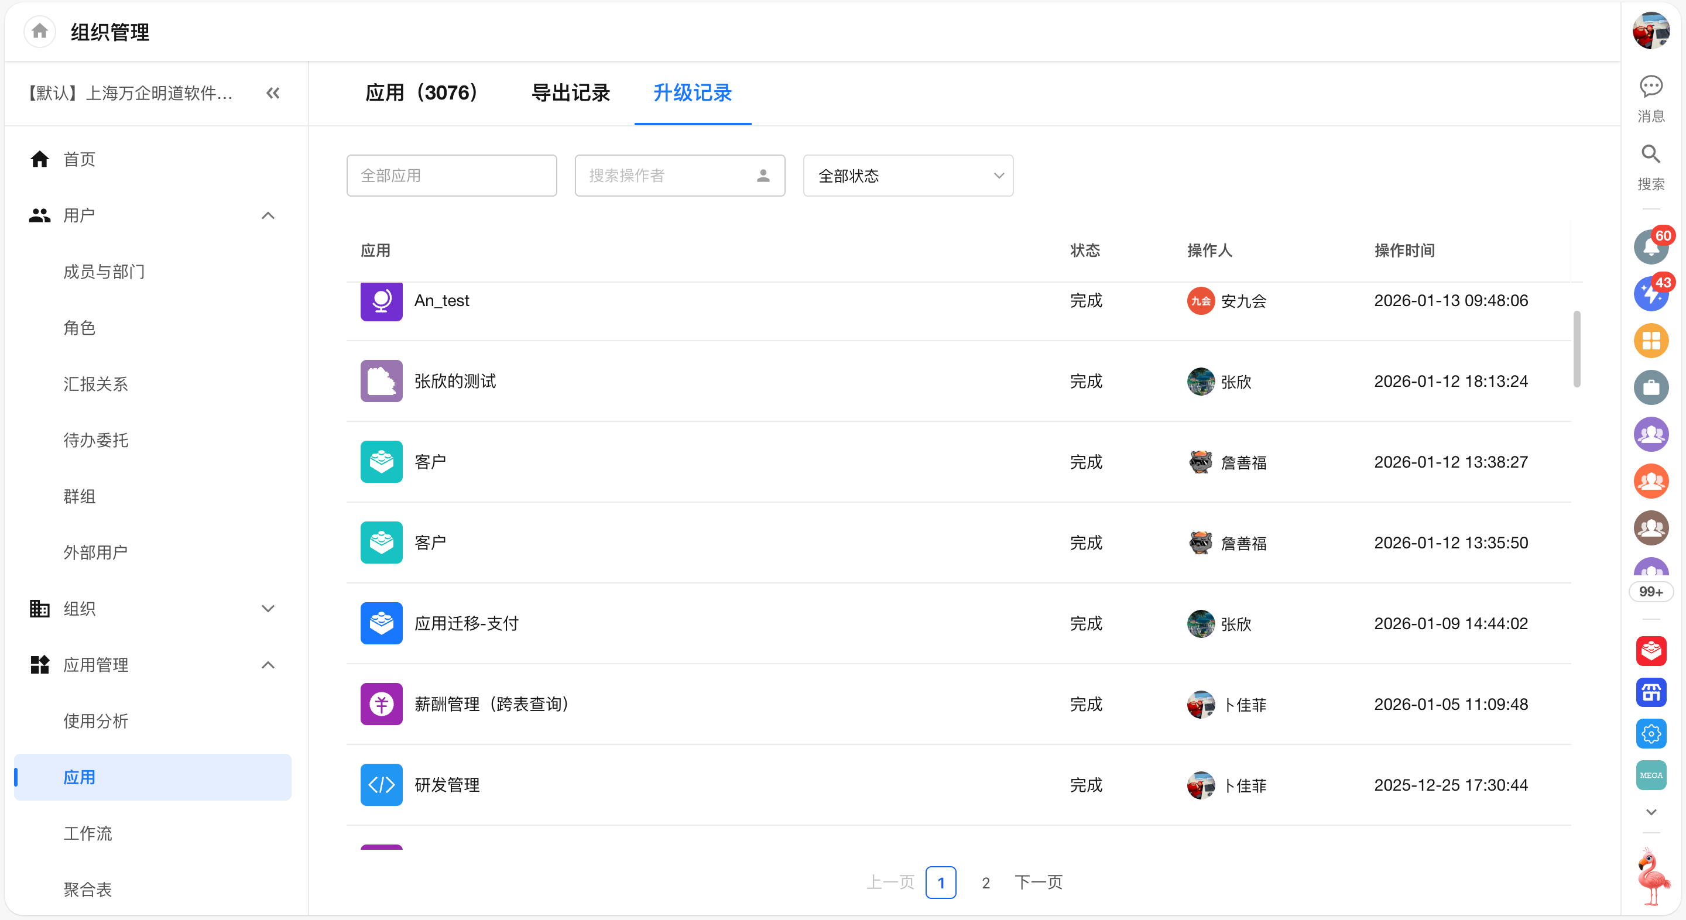Open notifications bell with badge 60

pos(1650,248)
